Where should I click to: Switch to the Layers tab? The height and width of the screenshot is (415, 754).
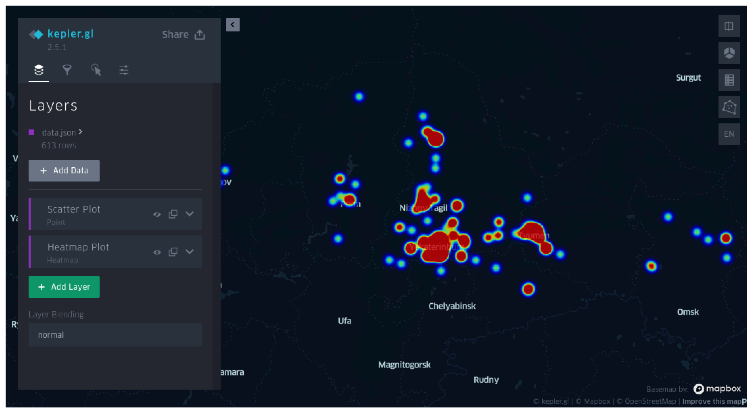[x=38, y=70]
